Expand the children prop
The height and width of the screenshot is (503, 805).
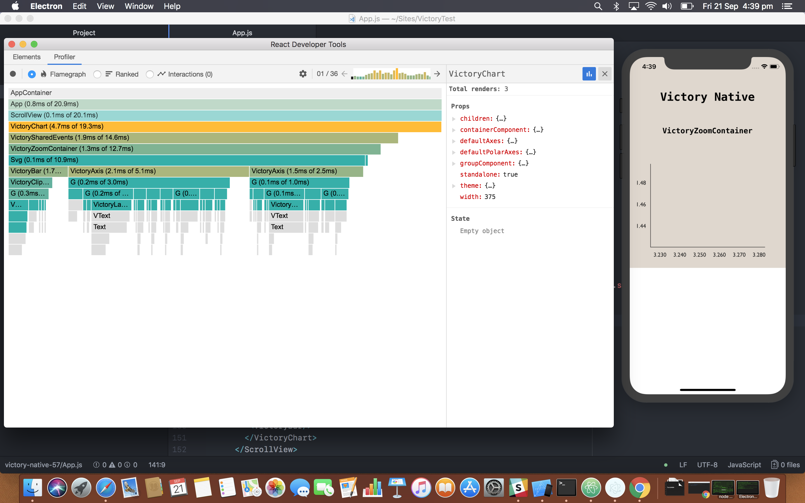click(x=454, y=119)
